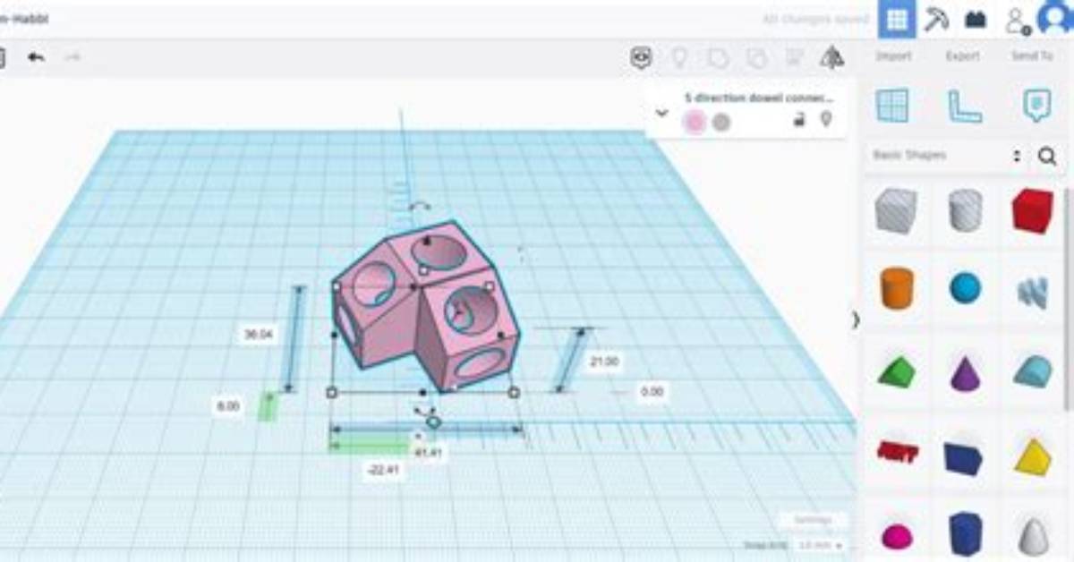Screen dimensions: 1074x562
Task: Click the Align tool icon
Action: point(794,58)
